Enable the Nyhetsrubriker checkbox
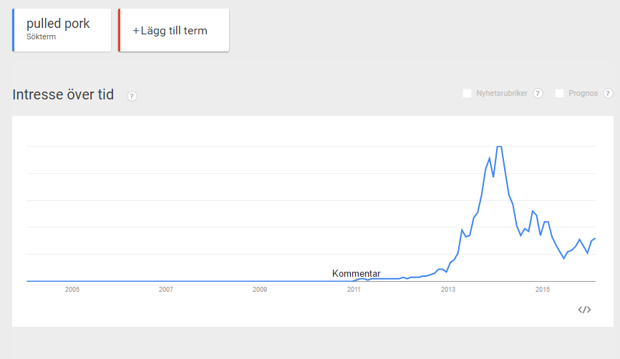620x359 pixels. [467, 93]
